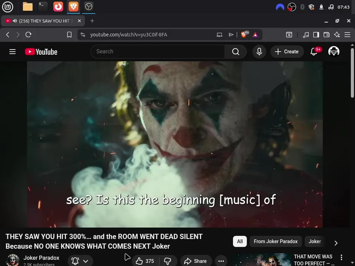Click the video player to pause

[x=175, y=144]
